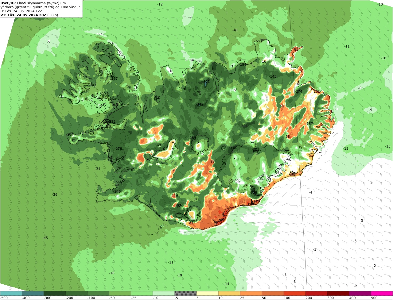Click the '-15' value at right edge
The height and width of the screenshot is (300, 393).
pyautogui.click(x=388, y=146)
